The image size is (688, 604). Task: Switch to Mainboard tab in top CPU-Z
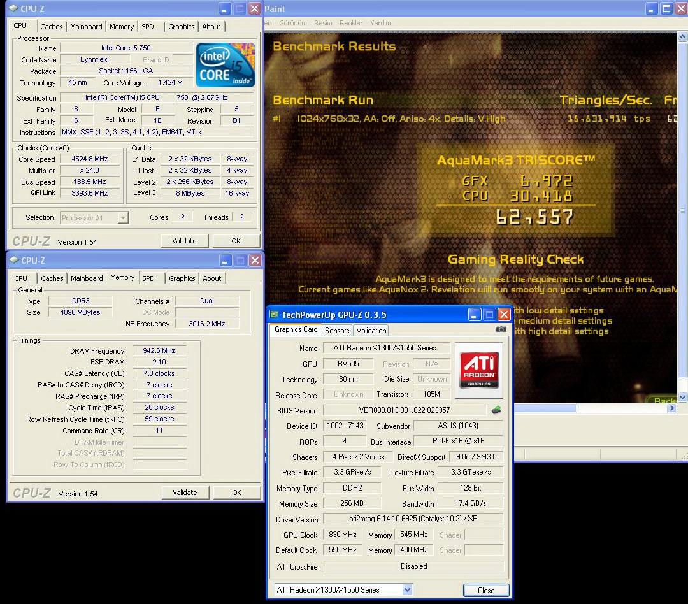coord(86,27)
